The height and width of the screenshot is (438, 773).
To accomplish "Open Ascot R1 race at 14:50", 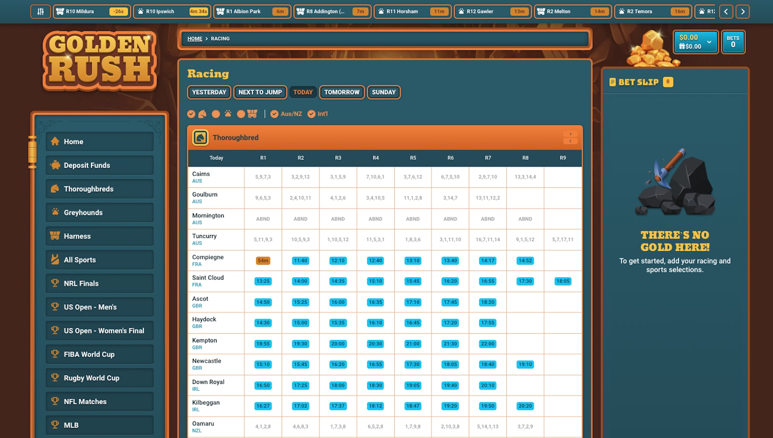I will tap(263, 302).
